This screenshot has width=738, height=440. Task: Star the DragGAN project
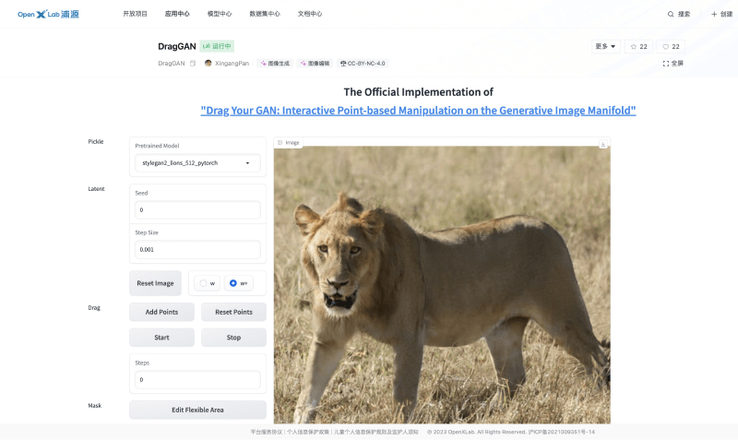coord(637,46)
